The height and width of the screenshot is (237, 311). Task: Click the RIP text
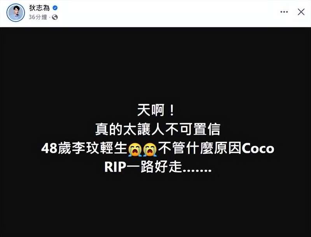pos(115,167)
